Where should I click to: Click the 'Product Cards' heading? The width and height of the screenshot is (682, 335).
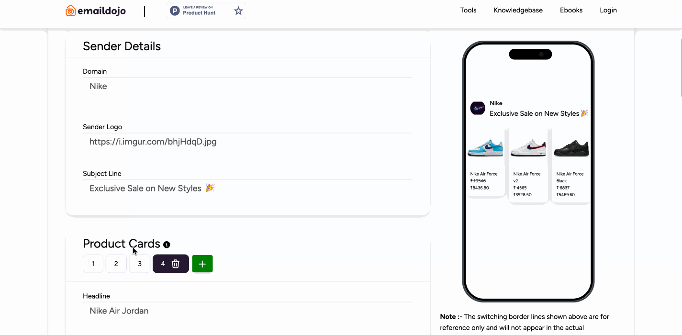click(x=122, y=244)
